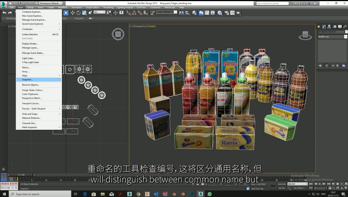Viewport: 348px width, 197px height.
Task: Open the Edit menu
Action: [12, 8]
